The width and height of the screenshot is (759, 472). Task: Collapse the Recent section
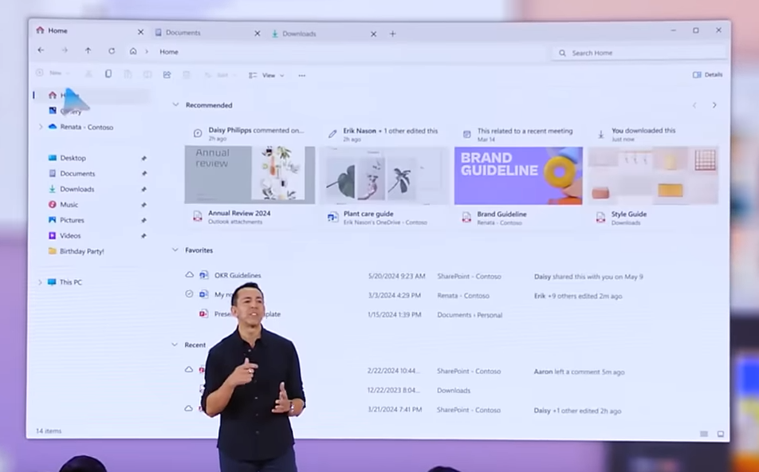(175, 344)
